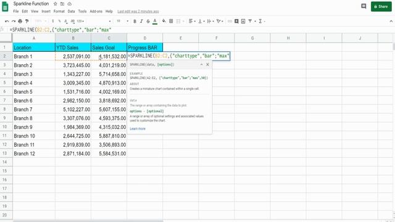Collapse the SPARKLINE help with caret

click(202, 65)
